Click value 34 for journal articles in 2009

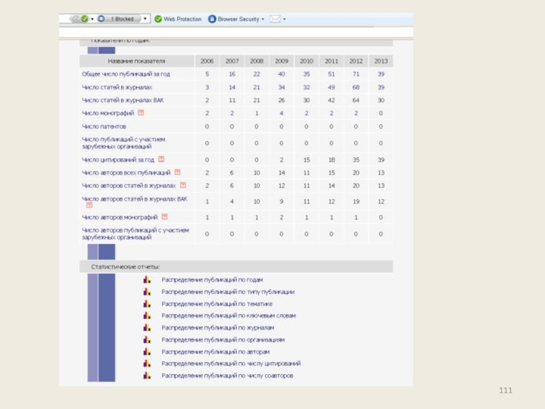281,87
